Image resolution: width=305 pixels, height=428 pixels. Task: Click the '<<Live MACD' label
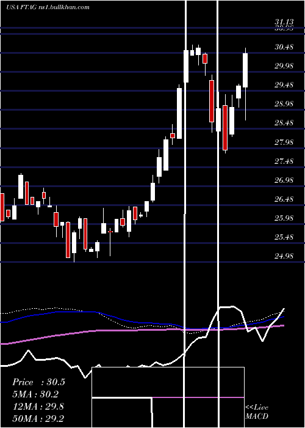(x=257, y=411)
